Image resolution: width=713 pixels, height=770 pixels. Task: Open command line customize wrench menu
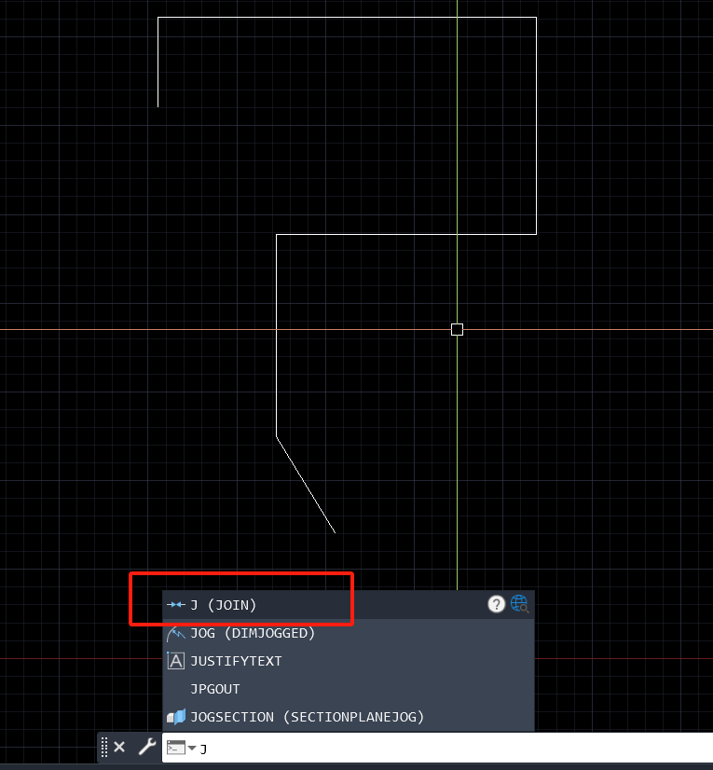146,747
